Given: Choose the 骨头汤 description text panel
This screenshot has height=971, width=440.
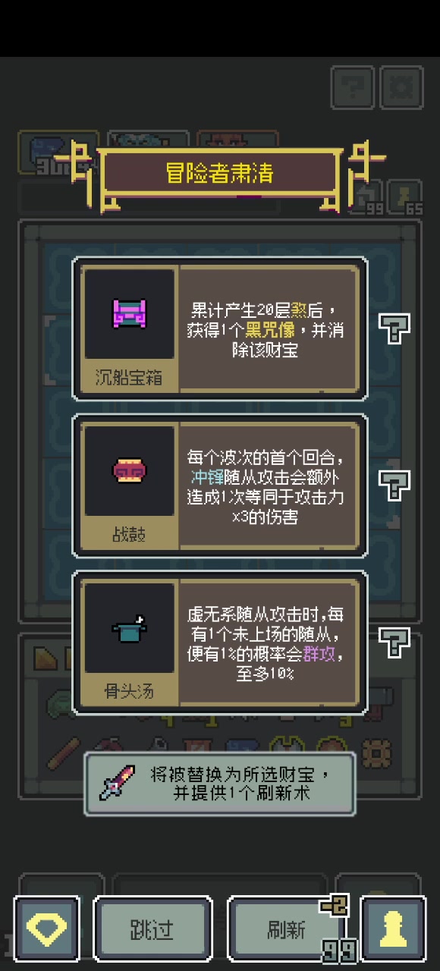Looking at the screenshot, I should tap(269, 643).
